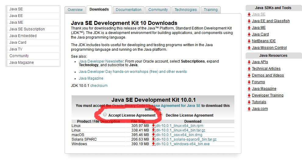Click arrow icon beside Developer Training

click(249, 95)
